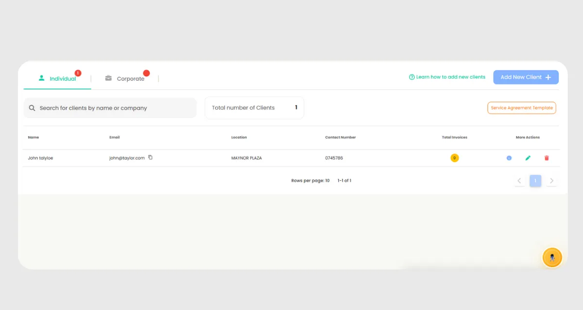View details via the blue info icon
This screenshot has width=583, height=310.
pos(509,158)
